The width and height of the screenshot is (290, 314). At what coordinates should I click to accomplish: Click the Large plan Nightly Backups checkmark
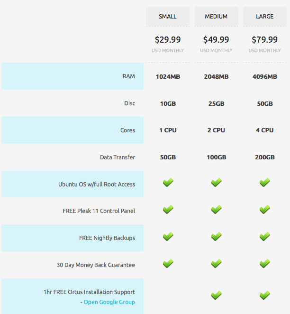264,236
